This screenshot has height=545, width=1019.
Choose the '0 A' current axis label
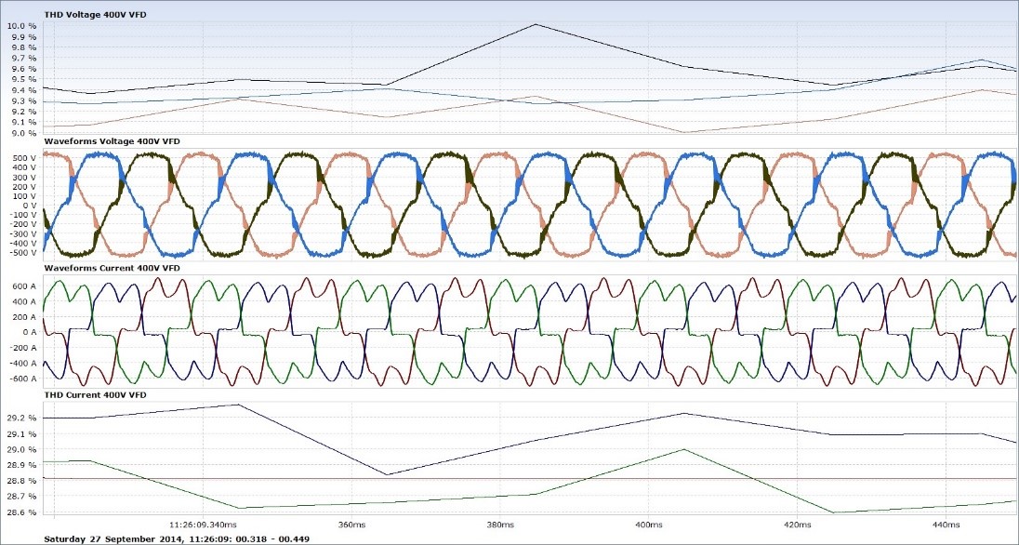tap(29, 332)
